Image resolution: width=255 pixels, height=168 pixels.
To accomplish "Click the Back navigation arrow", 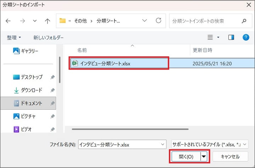I will point(8,21).
